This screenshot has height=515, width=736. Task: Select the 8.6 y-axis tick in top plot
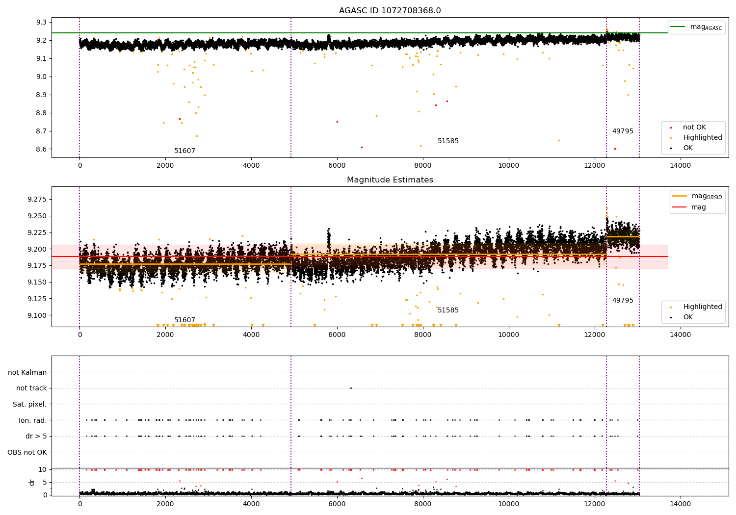click(x=42, y=150)
